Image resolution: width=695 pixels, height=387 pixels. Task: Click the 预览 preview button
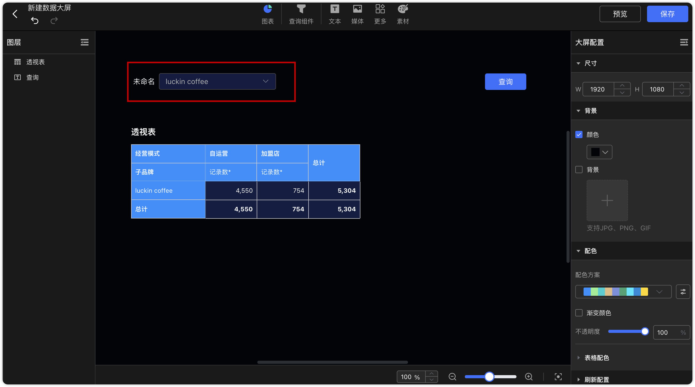pyautogui.click(x=620, y=14)
